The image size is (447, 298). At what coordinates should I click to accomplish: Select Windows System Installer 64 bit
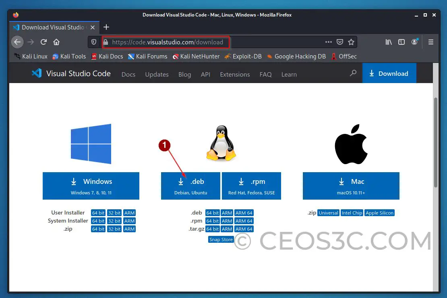tap(98, 221)
